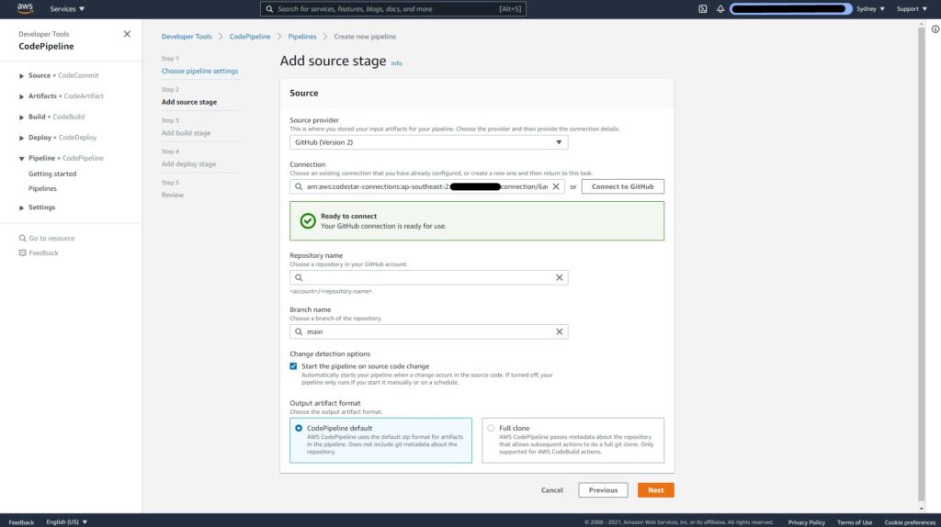Clear the Repository name field
Viewport: 941px width, 527px height.
[559, 277]
